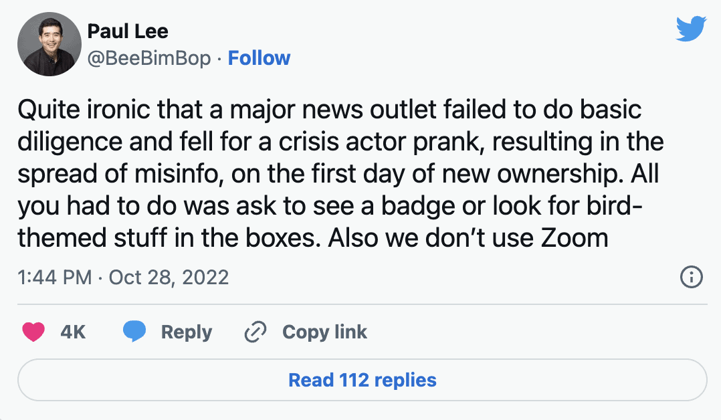Click the Copy link text label

coord(324,332)
